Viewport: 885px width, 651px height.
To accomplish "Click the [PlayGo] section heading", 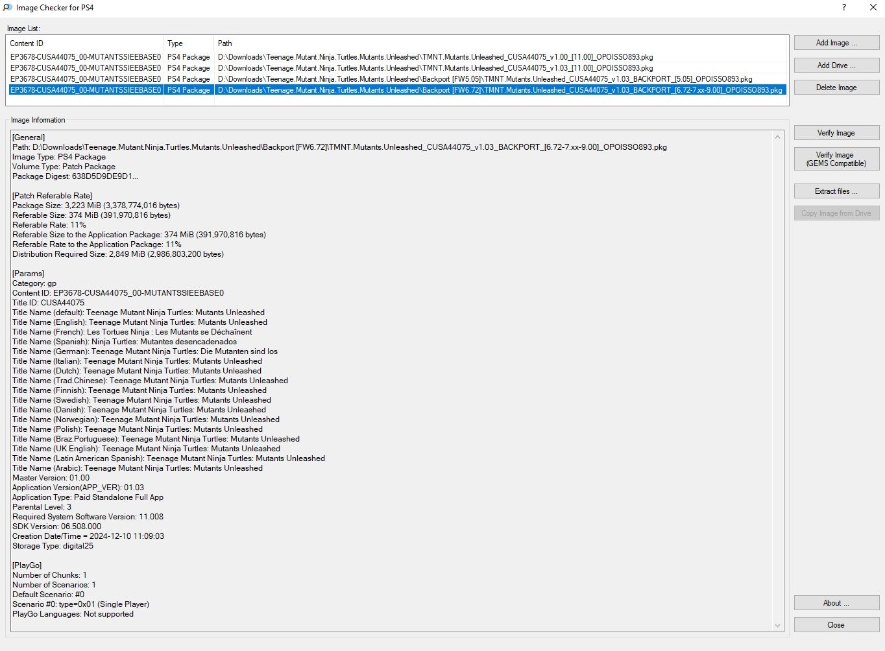I will coord(27,565).
